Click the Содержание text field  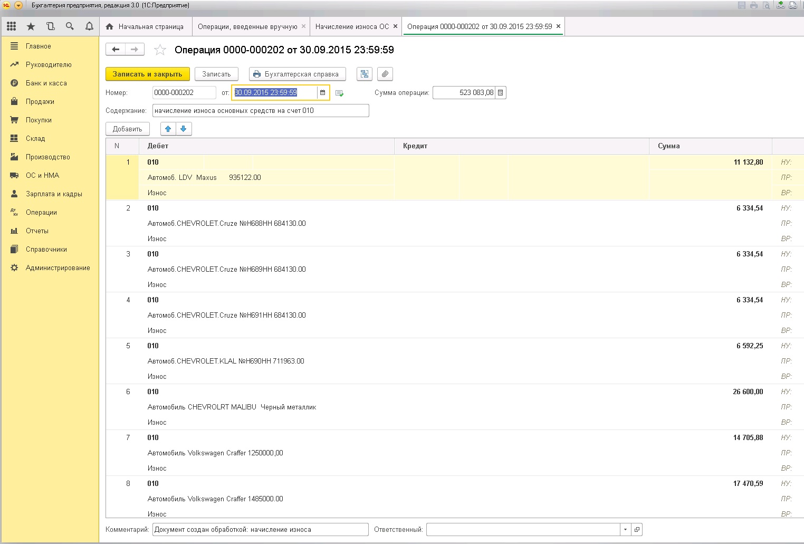pos(261,111)
